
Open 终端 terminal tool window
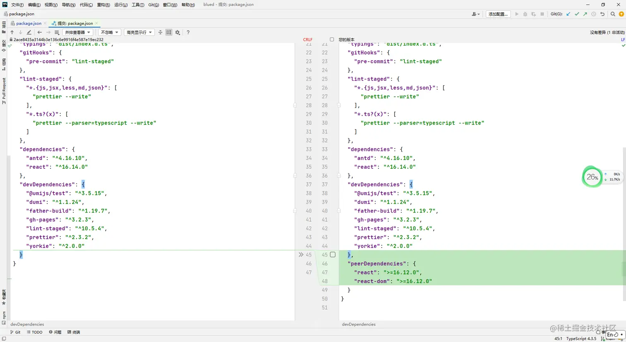click(x=74, y=332)
